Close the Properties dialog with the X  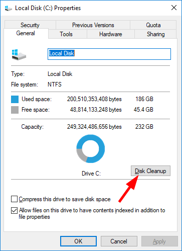click(174, 8)
